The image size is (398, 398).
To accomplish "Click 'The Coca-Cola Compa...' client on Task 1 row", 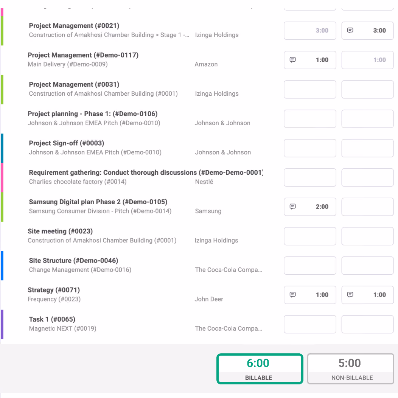I will (229, 328).
